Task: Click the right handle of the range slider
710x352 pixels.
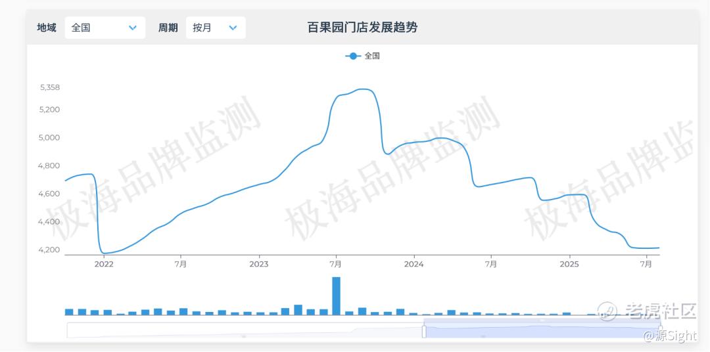Action: coord(661,331)
